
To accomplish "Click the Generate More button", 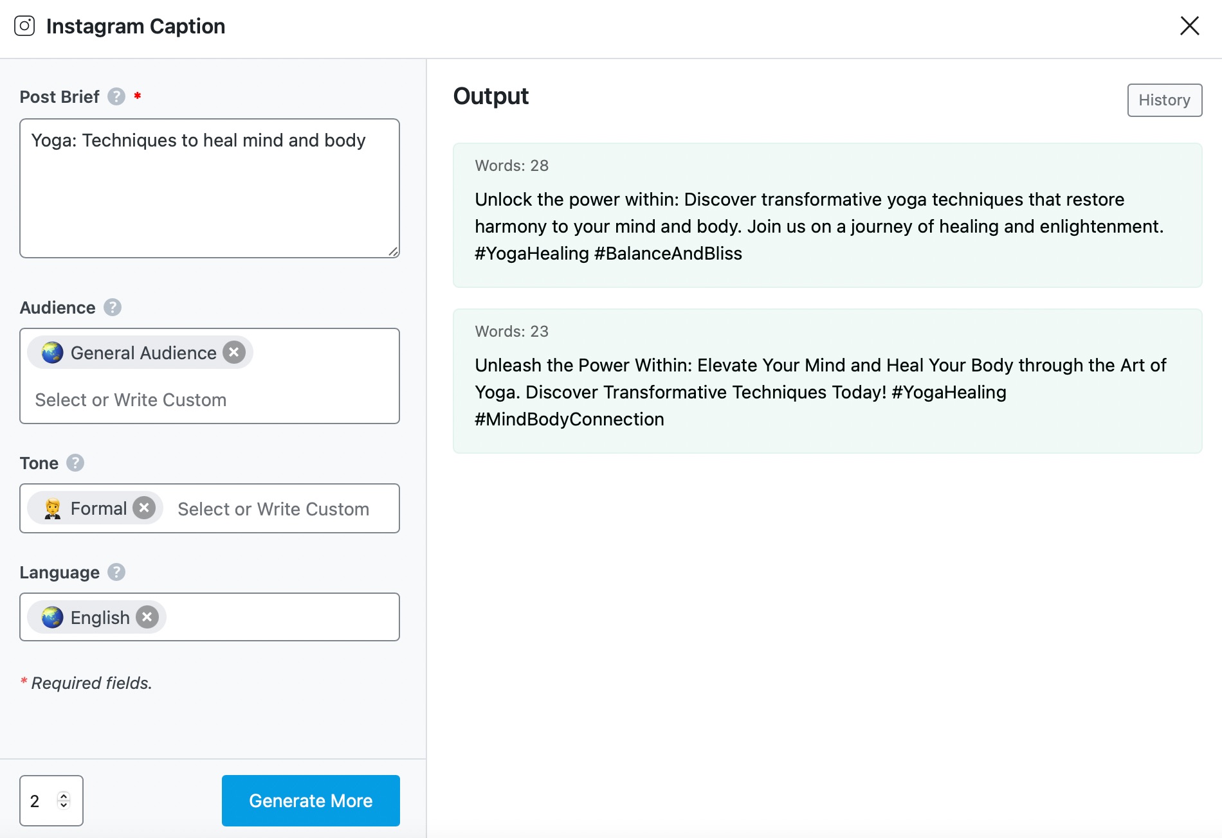I will tap(311, 801).
